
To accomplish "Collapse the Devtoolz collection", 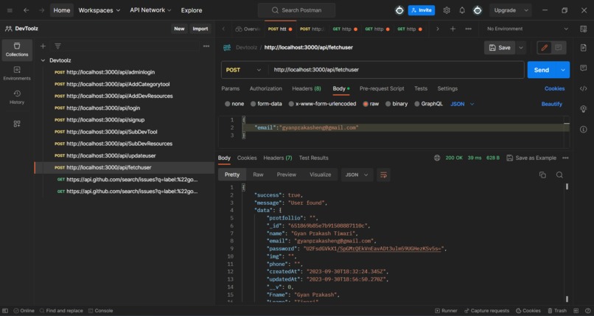I will [43, 60].
